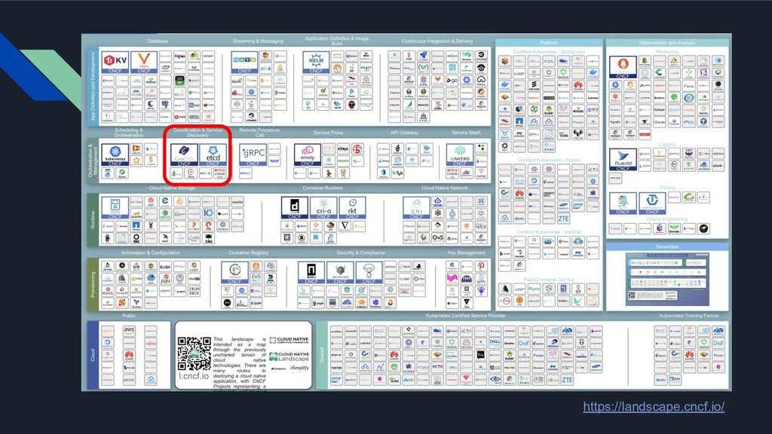Select the CoreDNS logo tile
This screenshot has width=772, height=434.
184,154
